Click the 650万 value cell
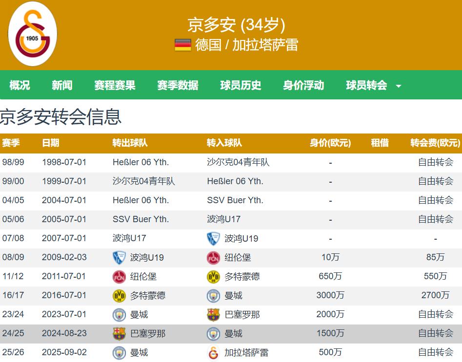Screen dimensions: 462x362 pos(330,277)
